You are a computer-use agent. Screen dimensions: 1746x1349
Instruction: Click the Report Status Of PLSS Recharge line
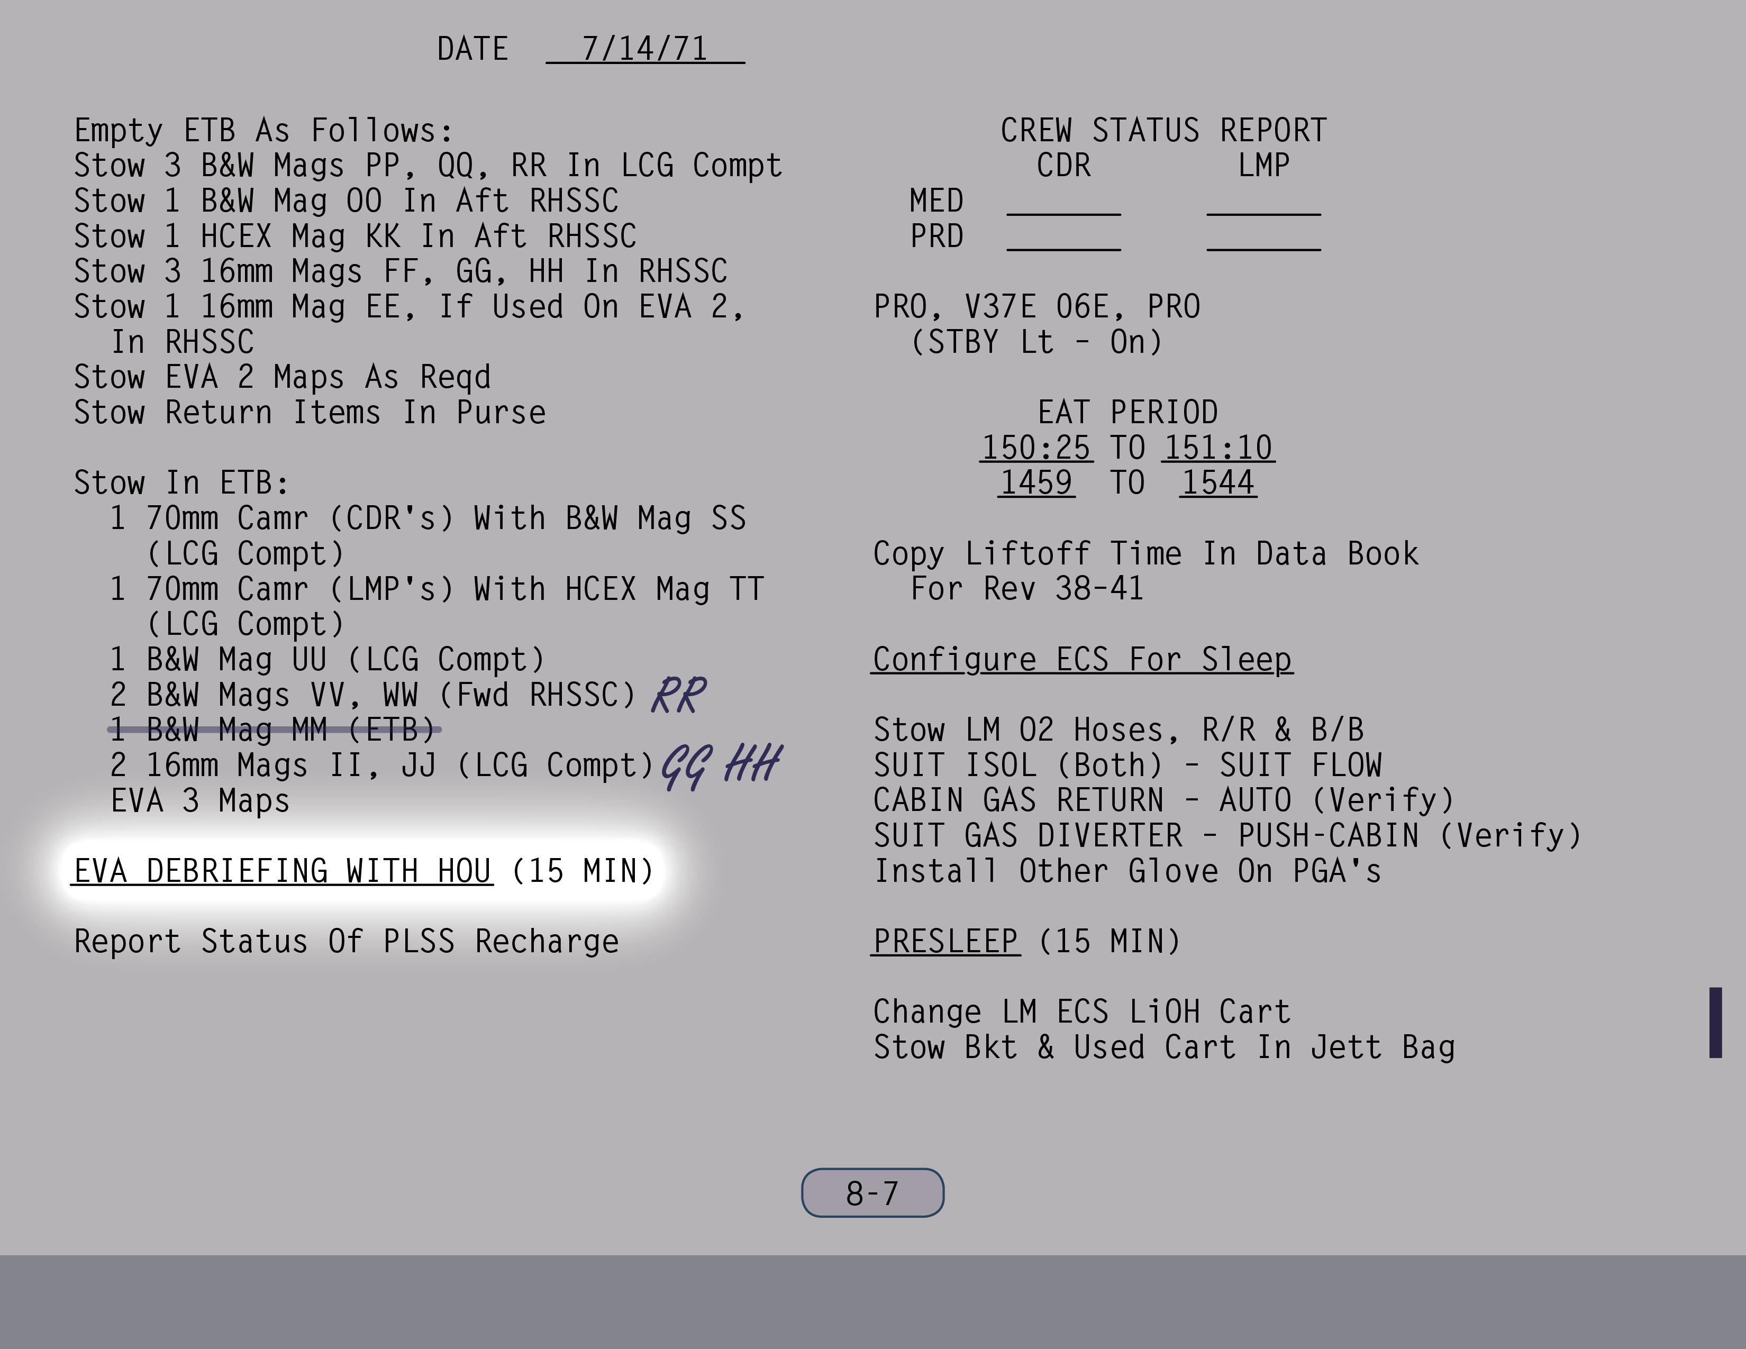(346, 942)
